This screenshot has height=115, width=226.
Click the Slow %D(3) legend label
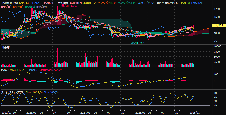click(x=51, y=92)
